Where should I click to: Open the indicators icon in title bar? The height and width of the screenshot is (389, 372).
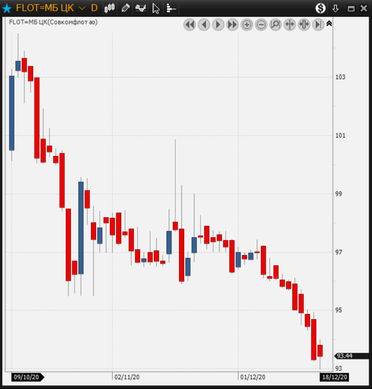(x=141, y=8)
